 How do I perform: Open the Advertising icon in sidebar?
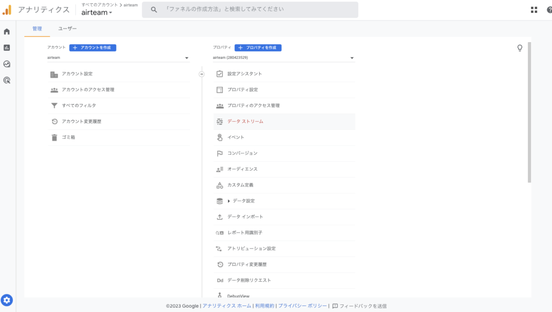pyautogui.click(x=7, y=80)
